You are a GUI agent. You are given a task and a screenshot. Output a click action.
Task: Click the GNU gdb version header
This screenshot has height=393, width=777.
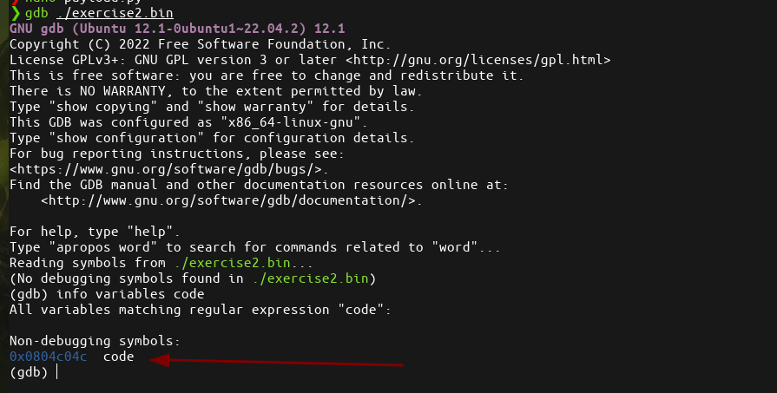coord(177,29)
